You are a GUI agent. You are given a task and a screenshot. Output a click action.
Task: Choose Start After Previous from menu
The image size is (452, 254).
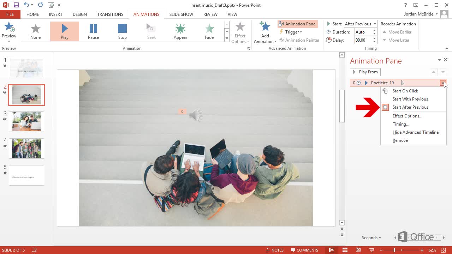click(x=410, y=107)
